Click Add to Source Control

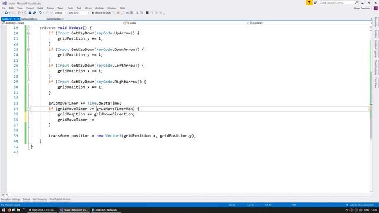click(361, 205)
